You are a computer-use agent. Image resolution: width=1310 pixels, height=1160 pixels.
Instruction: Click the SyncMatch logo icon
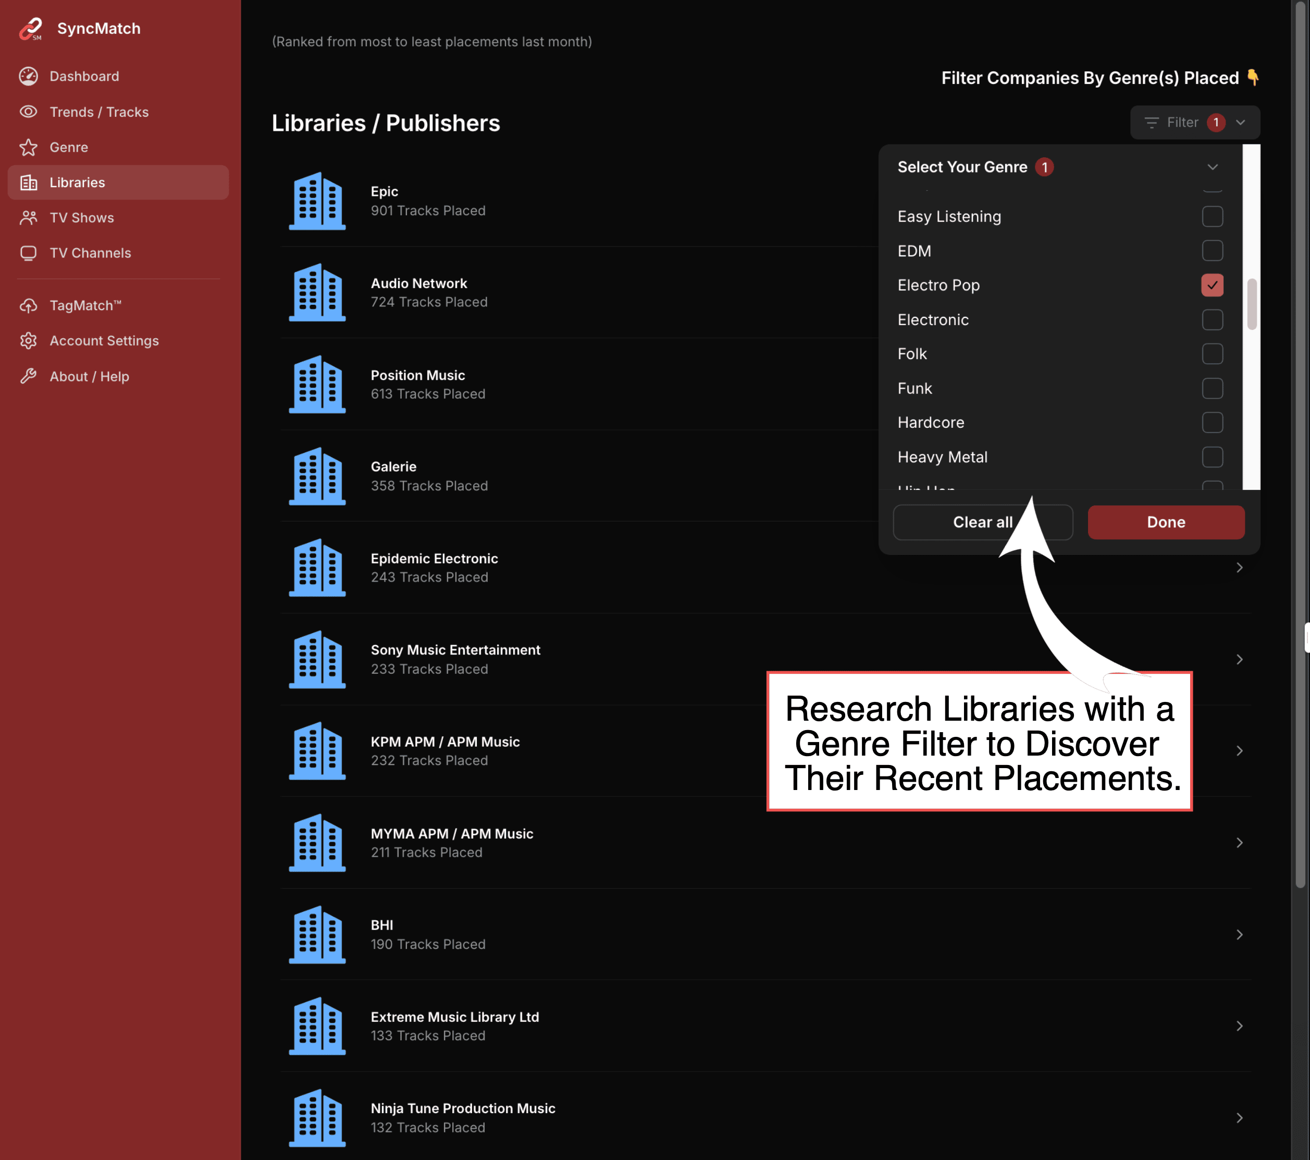coord(30,29)
